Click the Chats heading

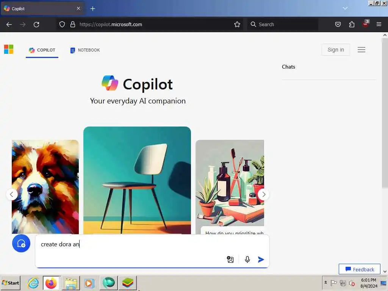[x=288, y=67]
